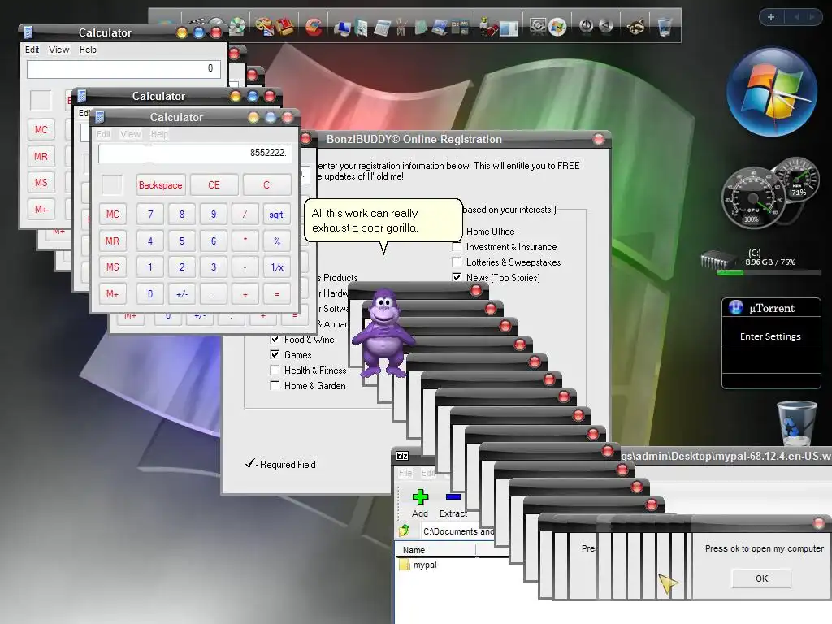Click back Calculator display showing 0

[124, 68]
